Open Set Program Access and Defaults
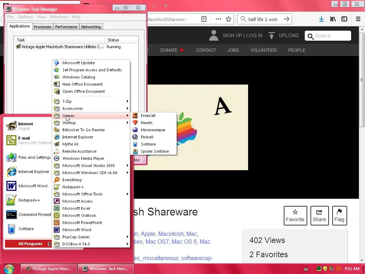Viewport: 365px width, 274px height. (x=91, y=70)
